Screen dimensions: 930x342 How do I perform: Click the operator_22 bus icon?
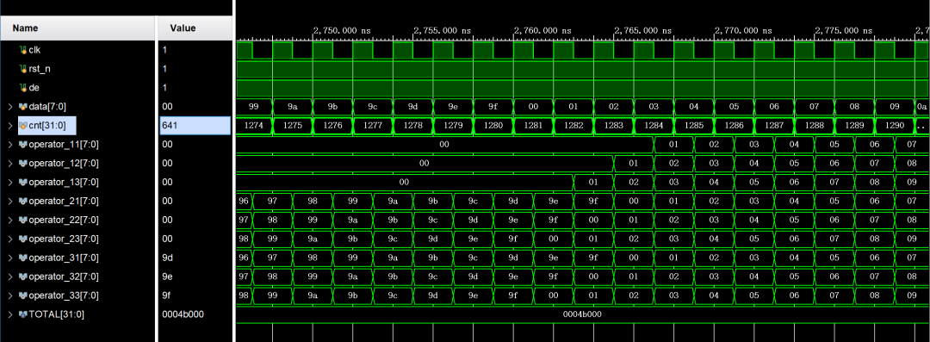pyautogui.click(x=23, y=221)
